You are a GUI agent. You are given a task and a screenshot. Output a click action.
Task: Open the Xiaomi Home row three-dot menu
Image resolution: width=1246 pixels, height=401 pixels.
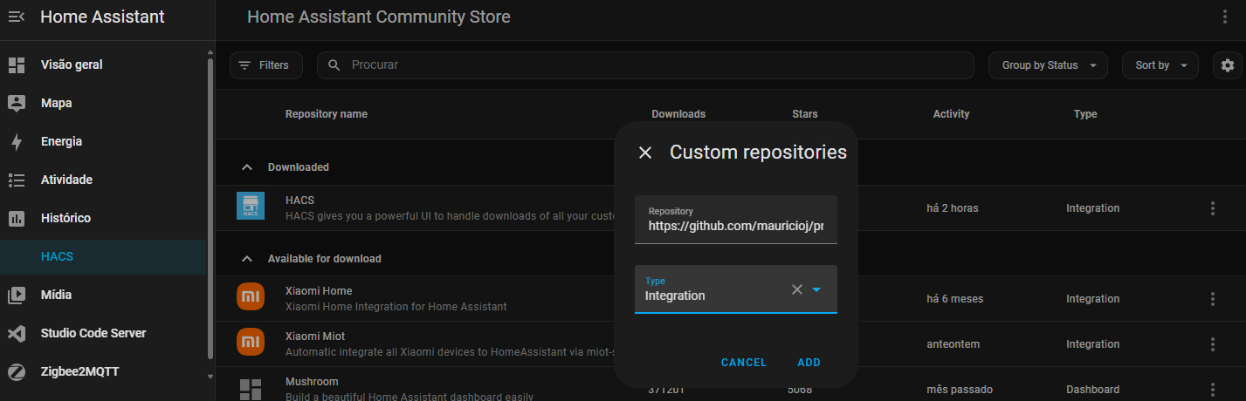[1213, 299]
